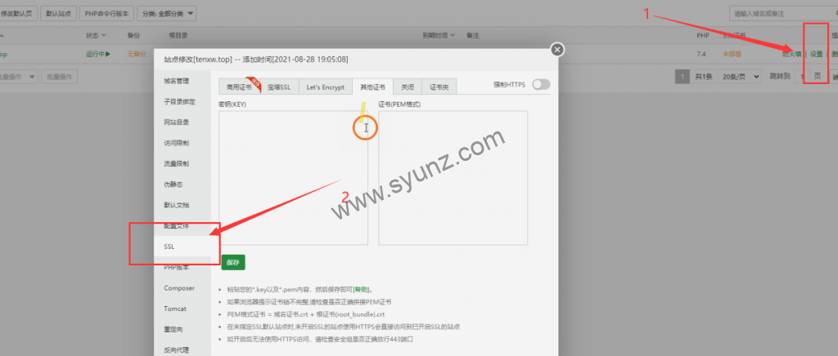Click the 备份 column header
838x356 pixels.
tap(133, 36)
